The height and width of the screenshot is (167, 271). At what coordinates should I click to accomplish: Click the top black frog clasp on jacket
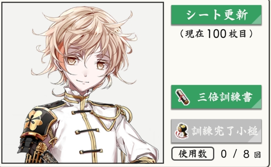(x=81, y=112)
